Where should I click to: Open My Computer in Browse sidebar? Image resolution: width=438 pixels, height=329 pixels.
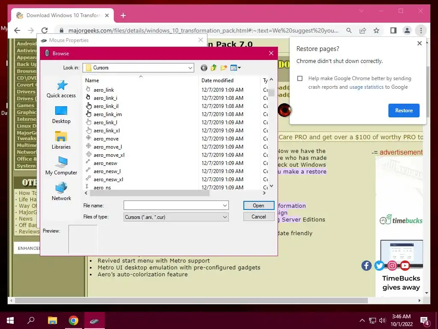(61, 166)
